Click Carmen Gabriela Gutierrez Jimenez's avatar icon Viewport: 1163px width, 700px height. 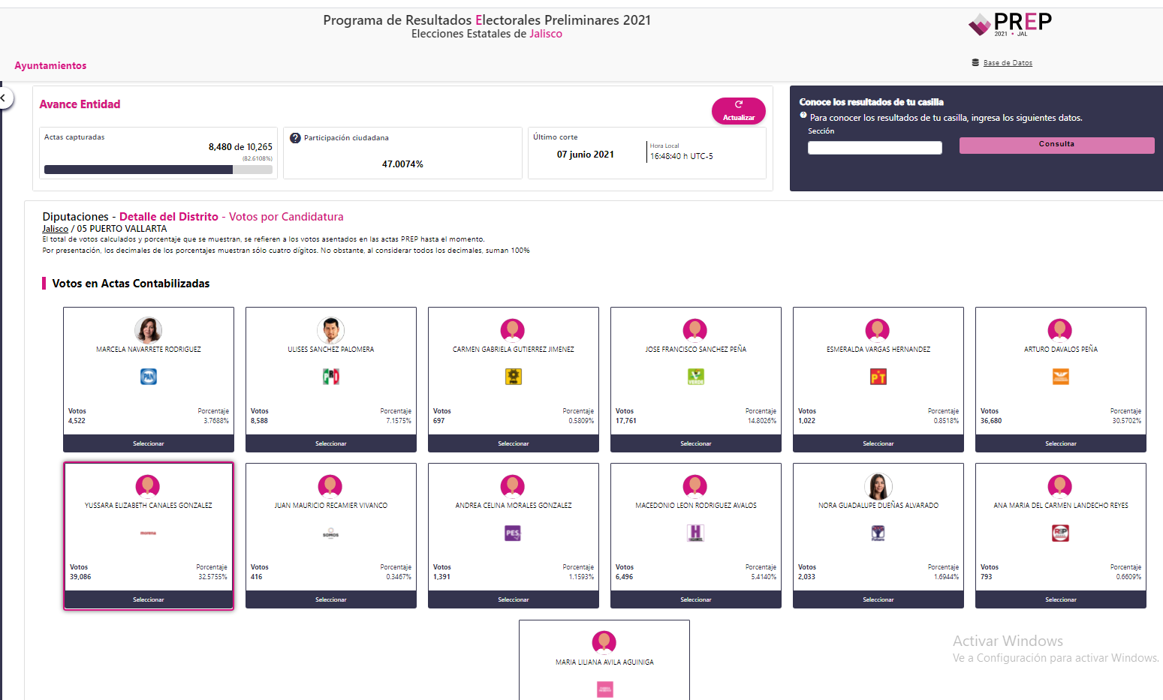pyautogui.click(x=513, y=330)
